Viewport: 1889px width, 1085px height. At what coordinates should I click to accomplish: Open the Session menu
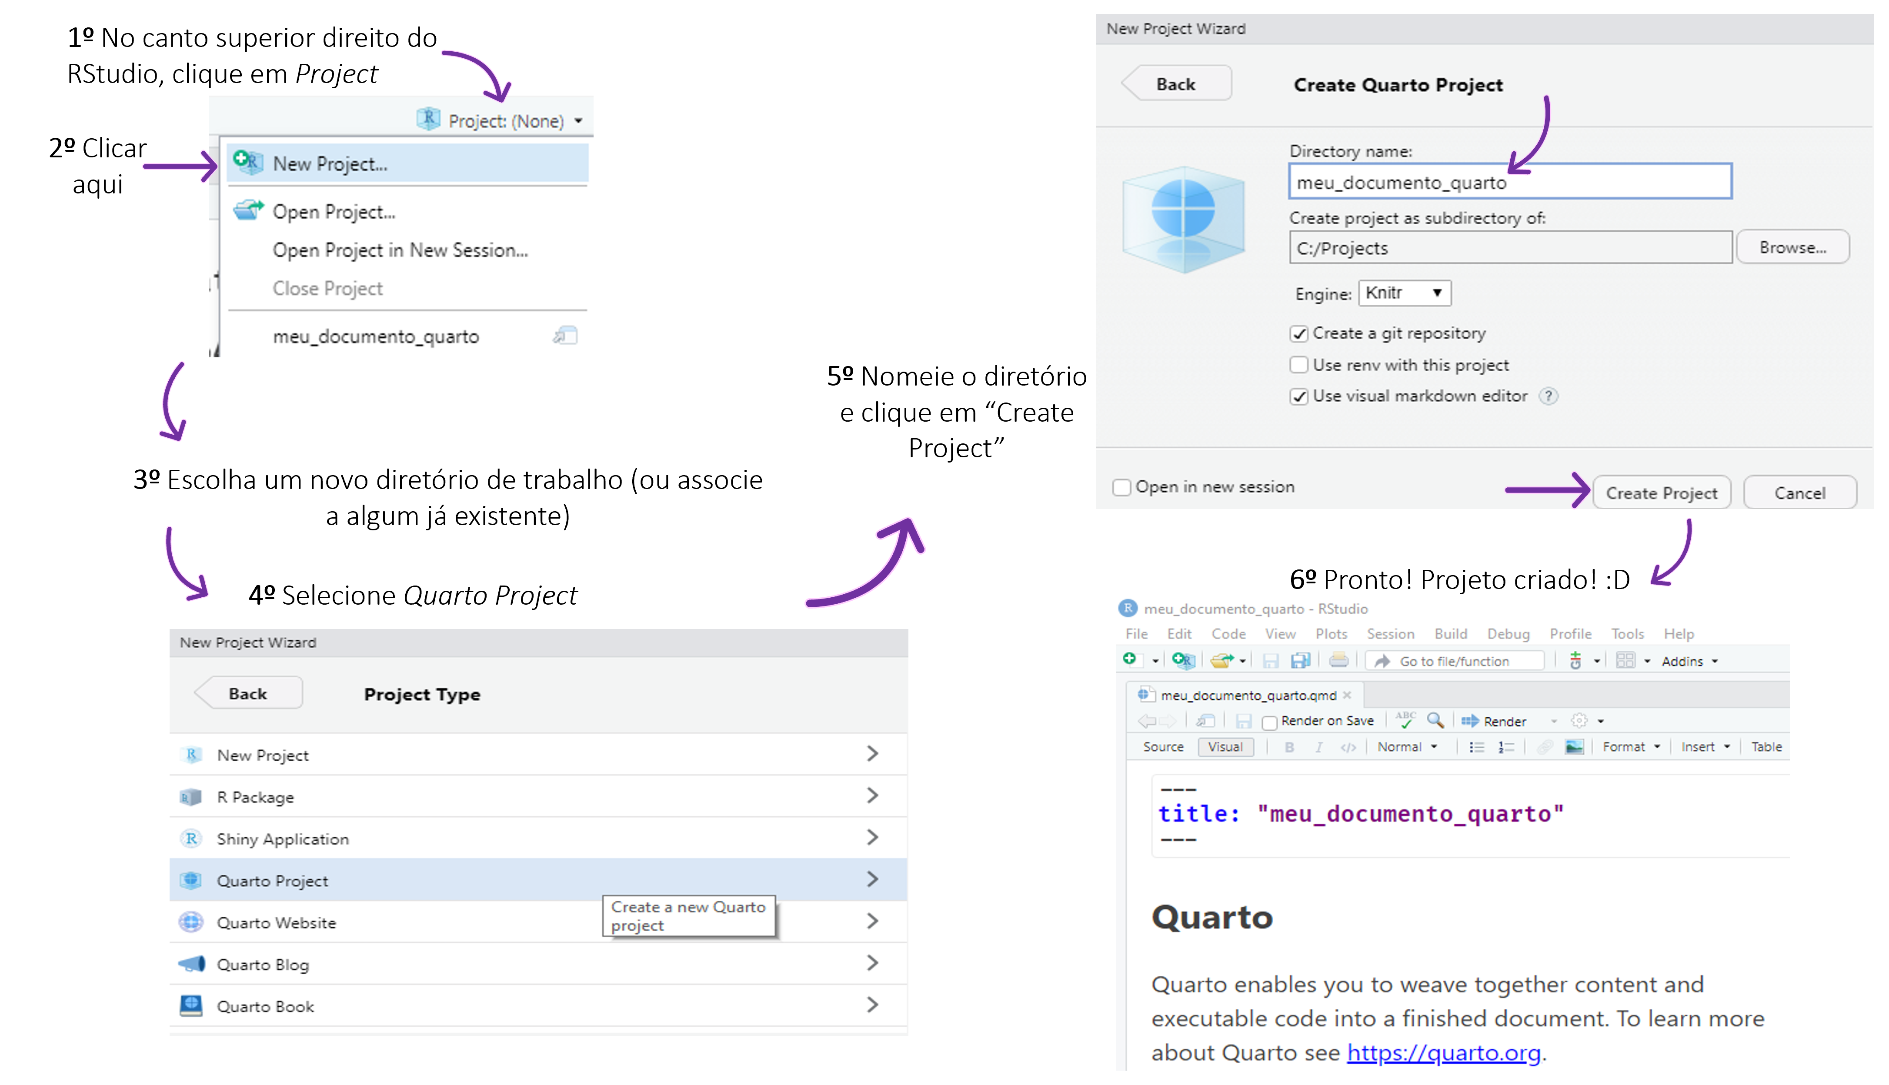pyautogui.click(x=1390, y=633)
